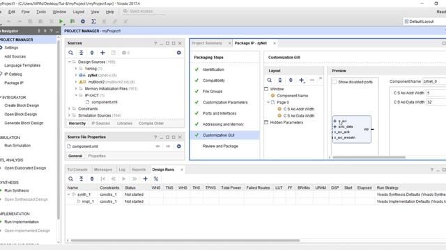The height and width of the screenshot is (250, 446).
Task: Maximize the Sources panel
Action: 174,43
